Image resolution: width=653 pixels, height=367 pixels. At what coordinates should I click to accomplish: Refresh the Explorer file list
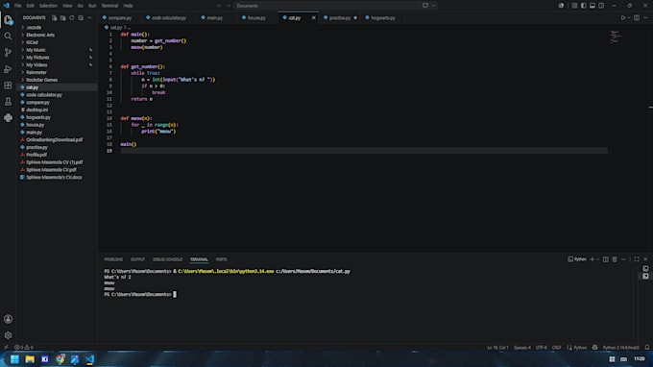tap(72, 18)
